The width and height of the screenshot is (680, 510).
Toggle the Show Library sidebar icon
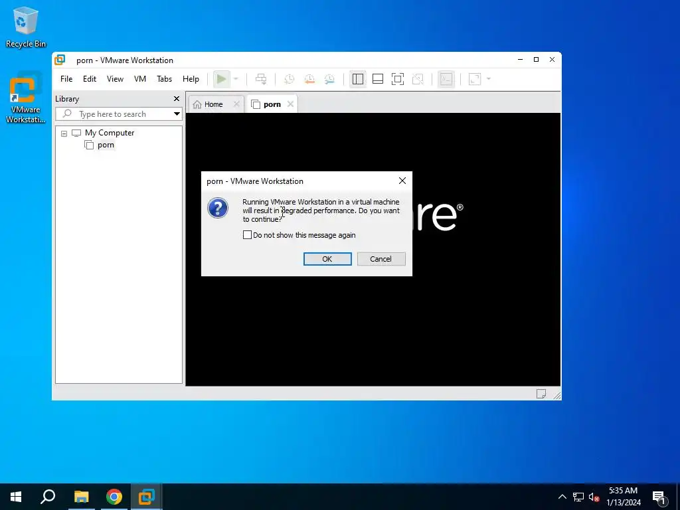click(358, 79)
